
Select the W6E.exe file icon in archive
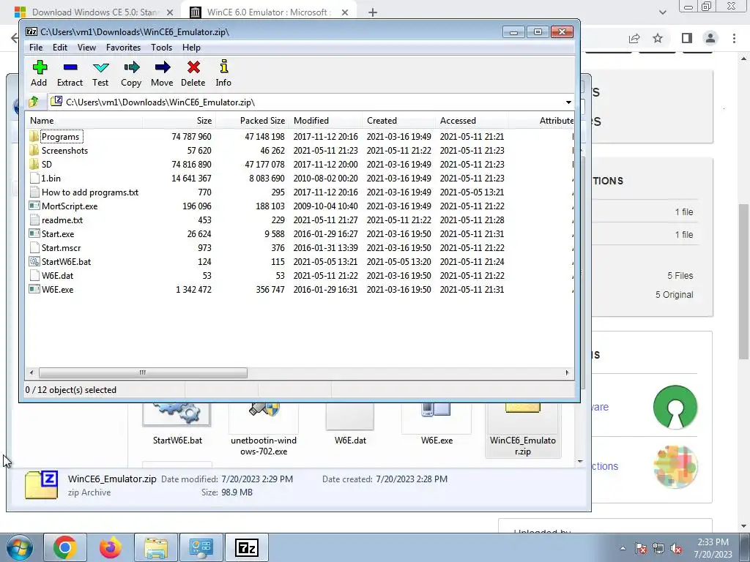coord(34,289)
